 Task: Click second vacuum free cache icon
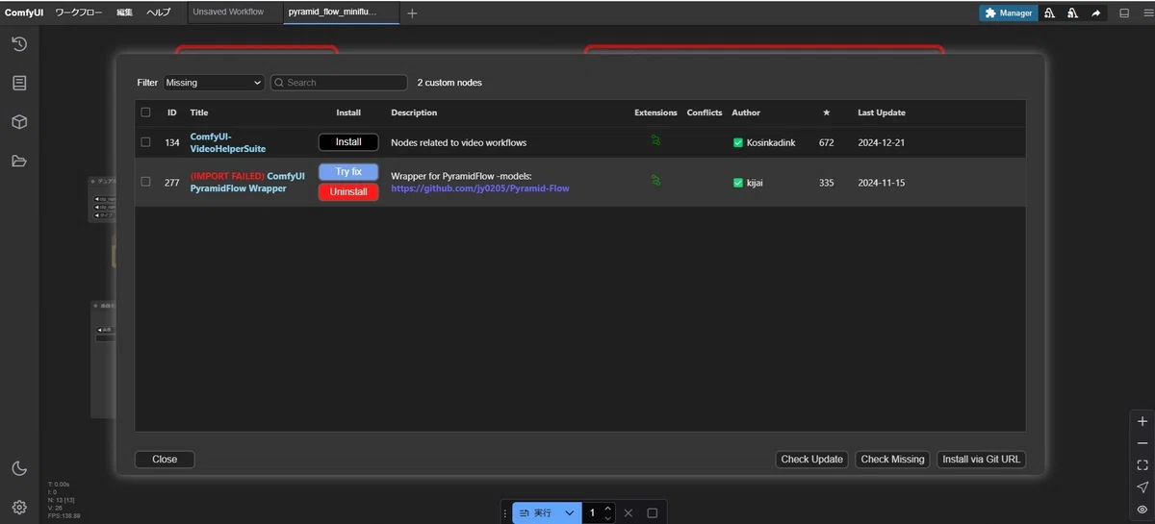pos(1072,13)
